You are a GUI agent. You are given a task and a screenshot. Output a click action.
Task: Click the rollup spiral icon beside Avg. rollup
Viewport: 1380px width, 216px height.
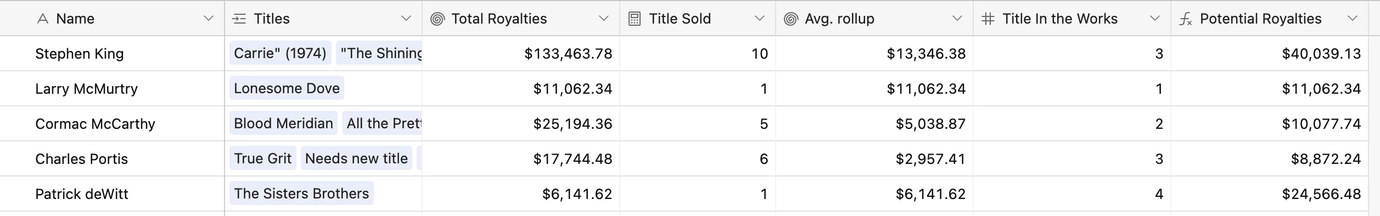(x=790, y=19)
